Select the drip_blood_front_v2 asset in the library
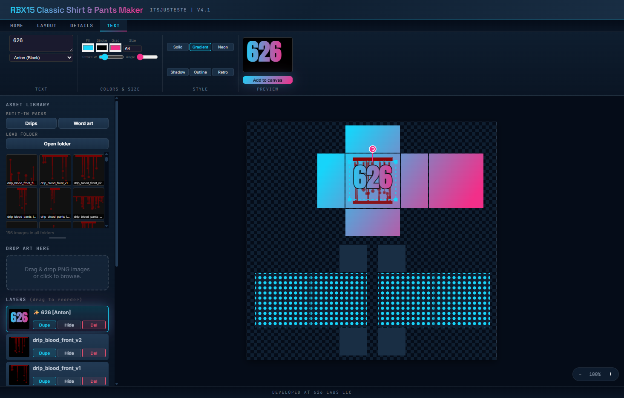The width and height of the screenshot is (624, 398). (89, 170)
